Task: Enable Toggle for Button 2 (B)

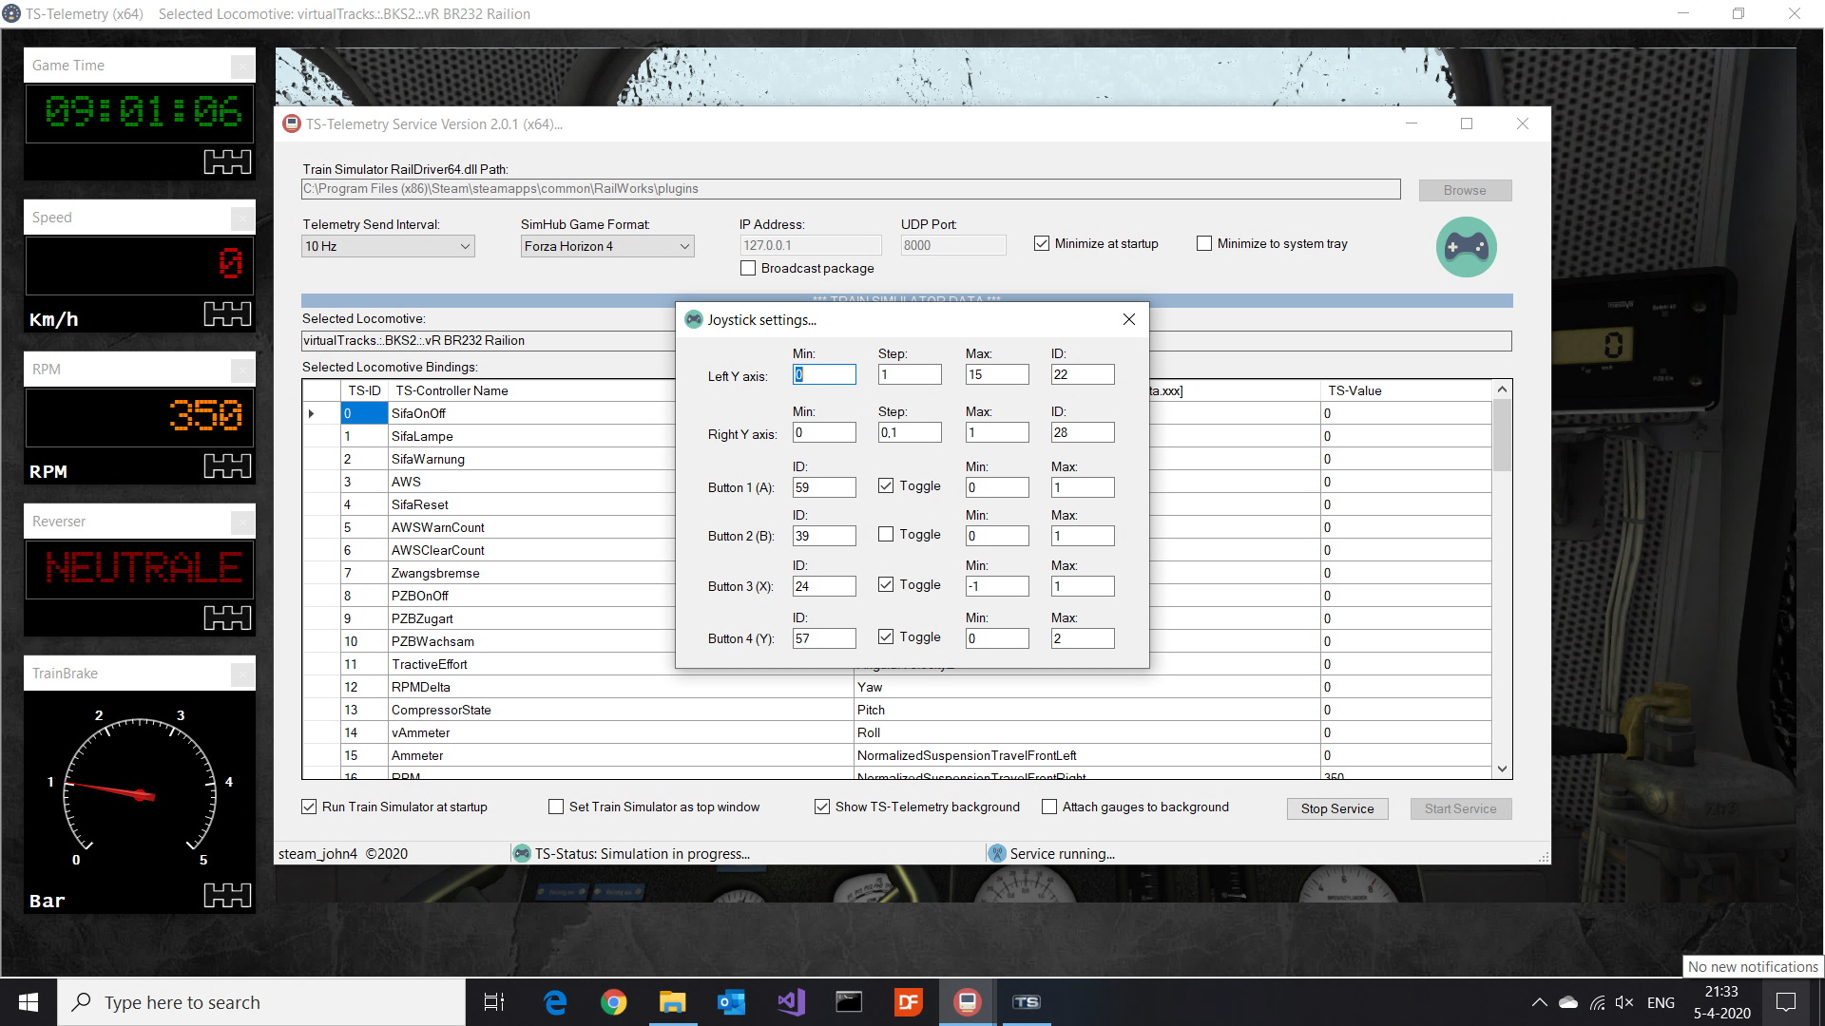Action: (x=886, y=534)
